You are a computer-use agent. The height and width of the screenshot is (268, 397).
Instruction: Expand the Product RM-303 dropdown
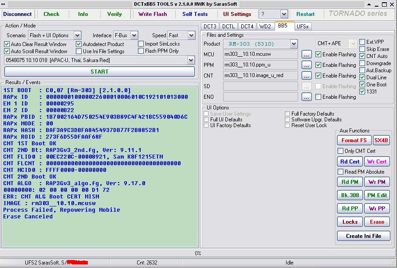(x=294, y=44)
